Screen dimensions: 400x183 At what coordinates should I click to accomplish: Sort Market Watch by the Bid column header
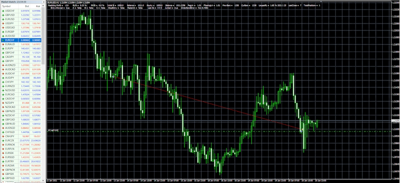pos(24,7)
